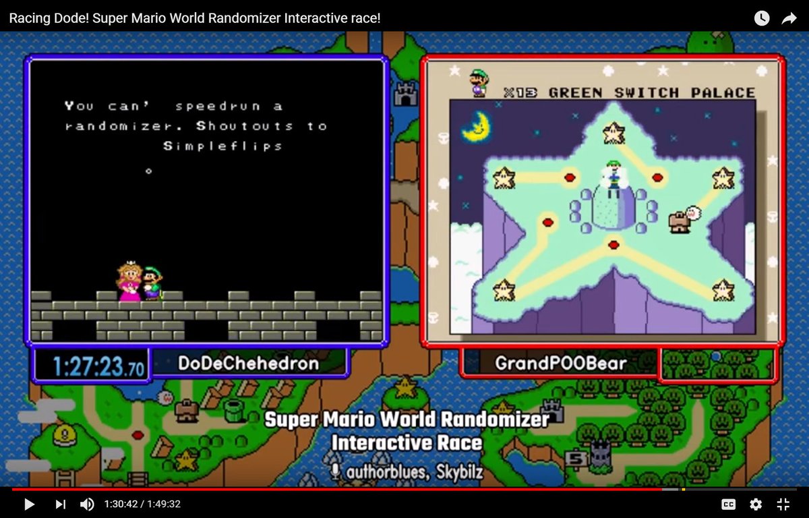
Task: Click Luigi standing on the Star World dome
Action: click(613, 178)
